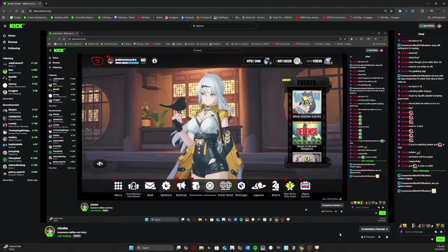Open Spotify from the Windows taskbar
This screenshot has width=448, height=252.
pyautogui.click(x=255, y=248)
